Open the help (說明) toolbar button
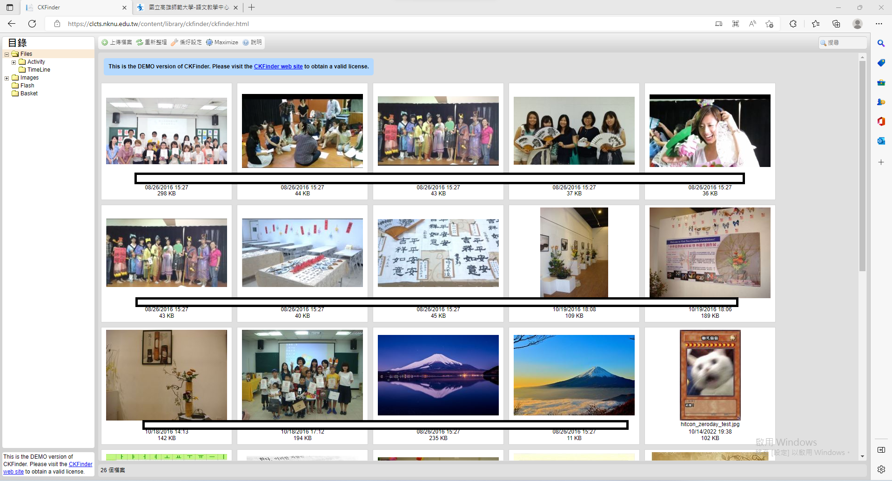Screen dimensions: 892x481 coord(252,42)
